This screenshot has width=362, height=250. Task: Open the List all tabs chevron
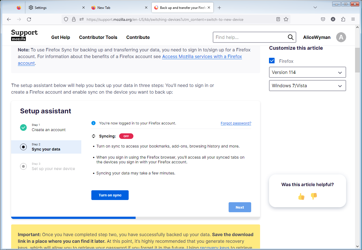click(x=315, y=7)
